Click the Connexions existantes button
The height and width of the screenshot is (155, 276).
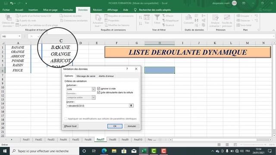74,21
